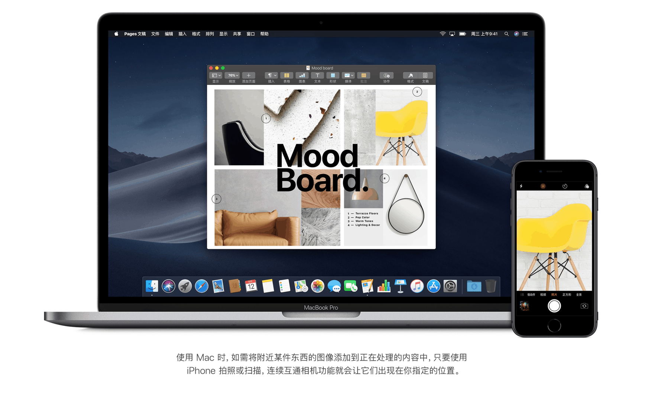Open the 帮助 menu
Viewport: 645px width, 400px height.
coord(264,34)
